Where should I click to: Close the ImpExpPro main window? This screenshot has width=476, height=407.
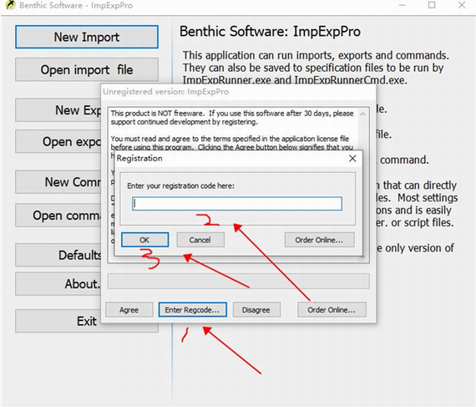[462, 5]
